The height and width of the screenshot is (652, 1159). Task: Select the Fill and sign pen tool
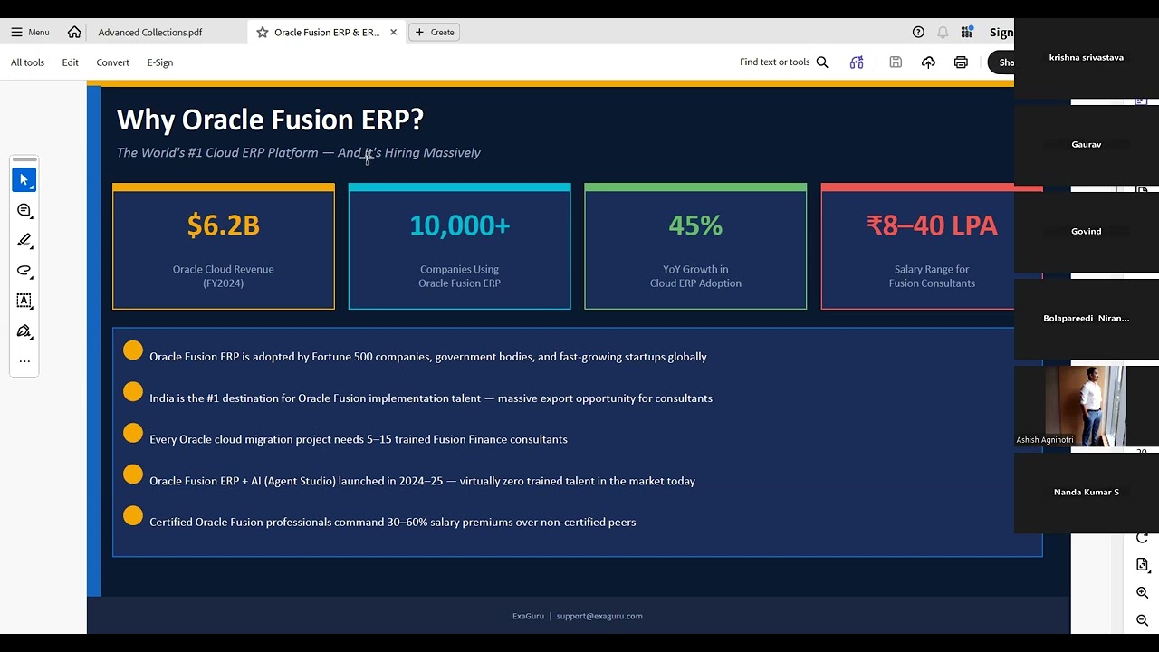(x=24, y=331)
